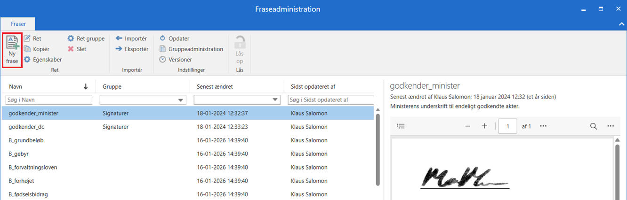Click the phrase list vertical scrollbar

tap(378, 150)
